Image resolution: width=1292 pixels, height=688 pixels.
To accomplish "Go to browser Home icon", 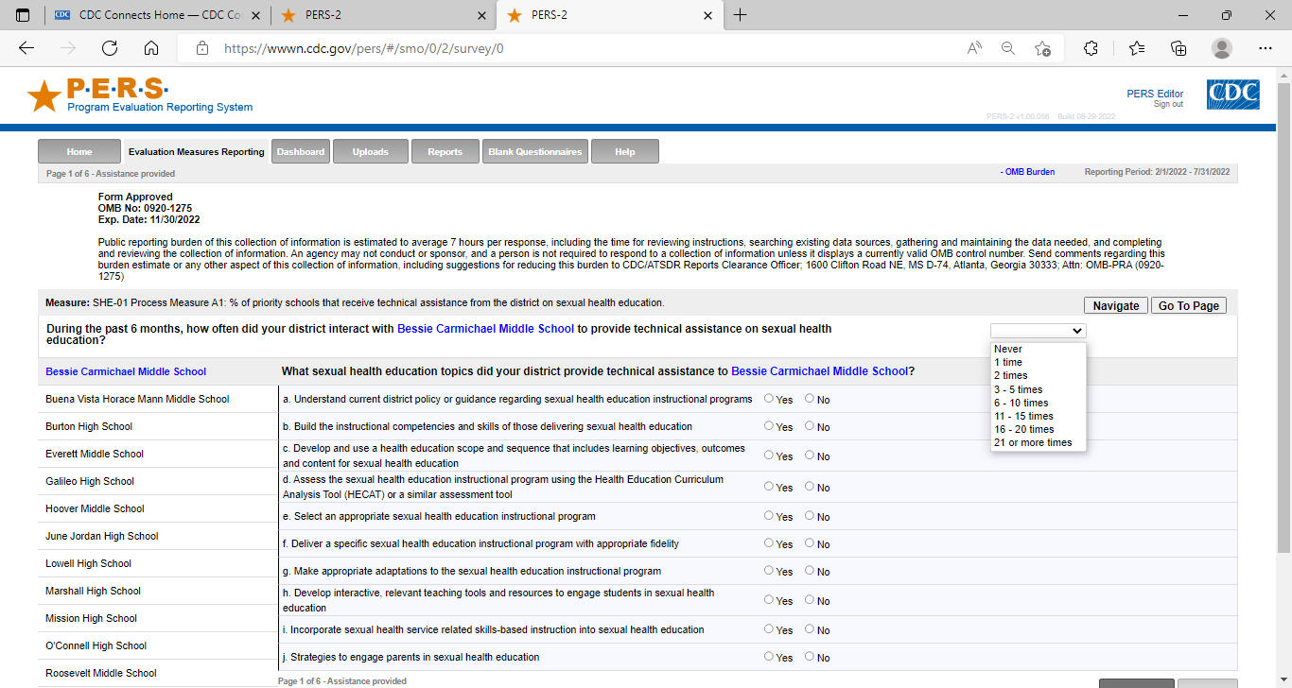I will click(151, 48).
